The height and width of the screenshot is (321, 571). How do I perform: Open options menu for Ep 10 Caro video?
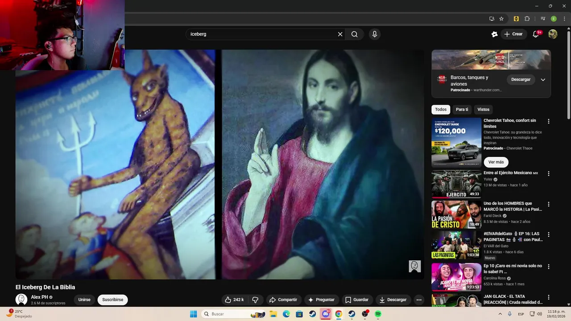pos(549,267)
